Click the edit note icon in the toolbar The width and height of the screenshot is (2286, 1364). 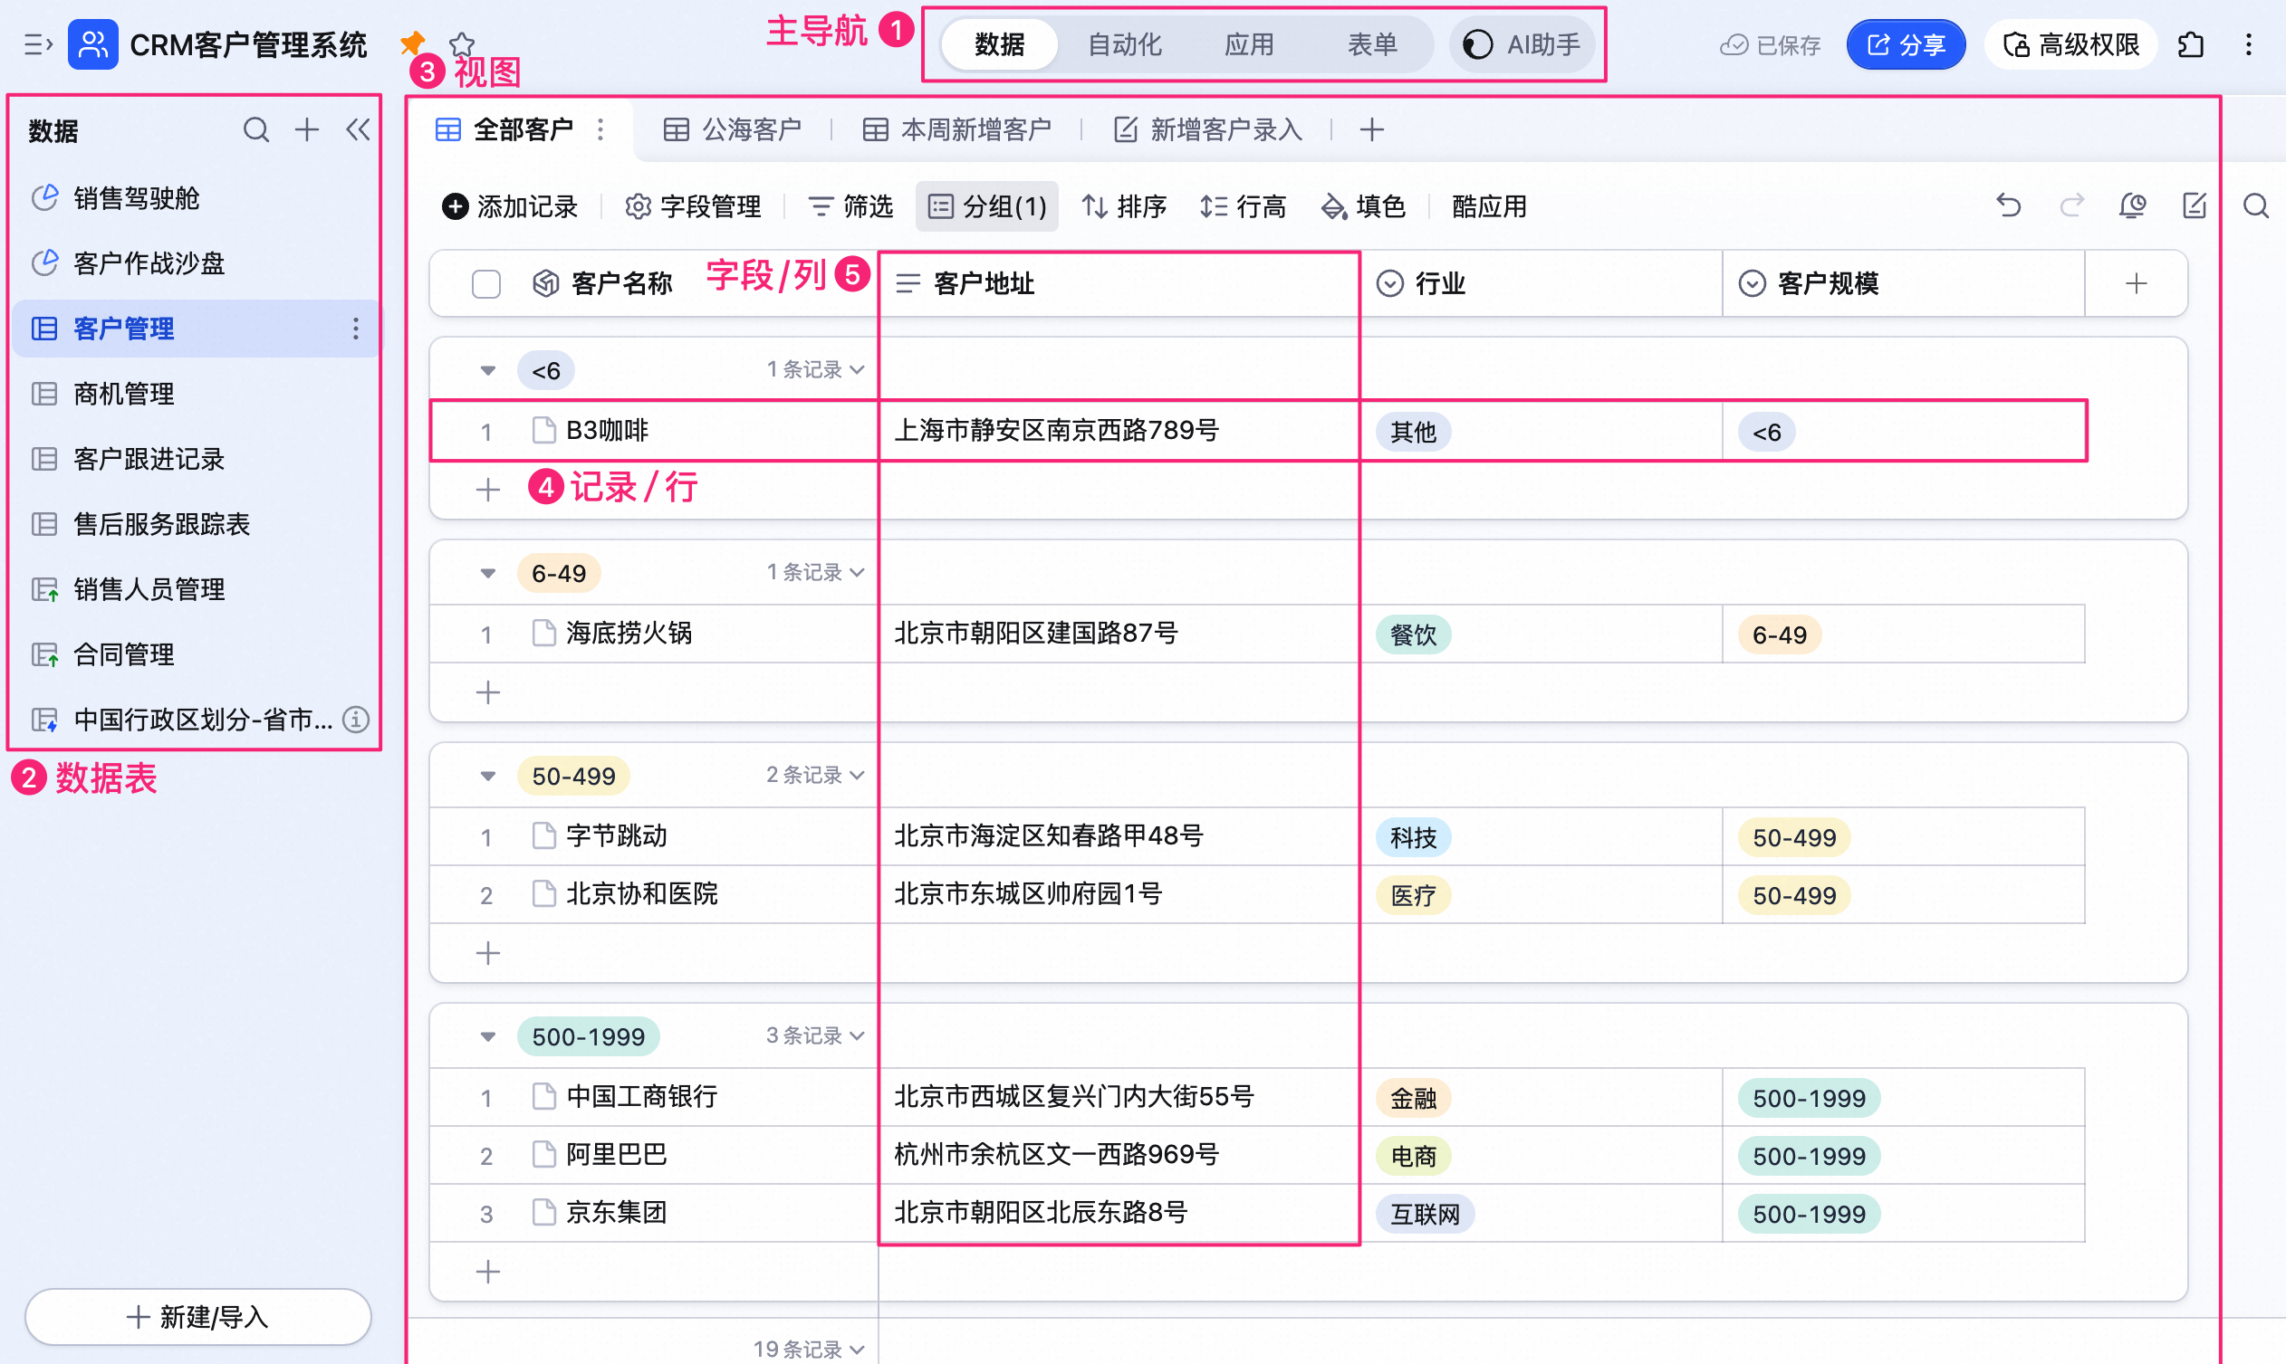tap(2195, 205)
